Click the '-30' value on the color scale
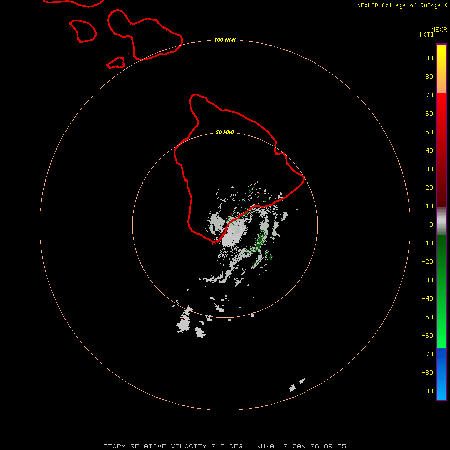450x450 pixels. pyautogui.click(x=427, y=280)
